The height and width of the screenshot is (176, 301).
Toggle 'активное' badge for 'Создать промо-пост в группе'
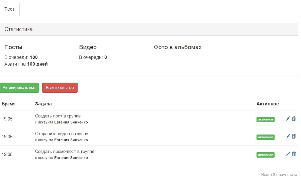[265, 155]
